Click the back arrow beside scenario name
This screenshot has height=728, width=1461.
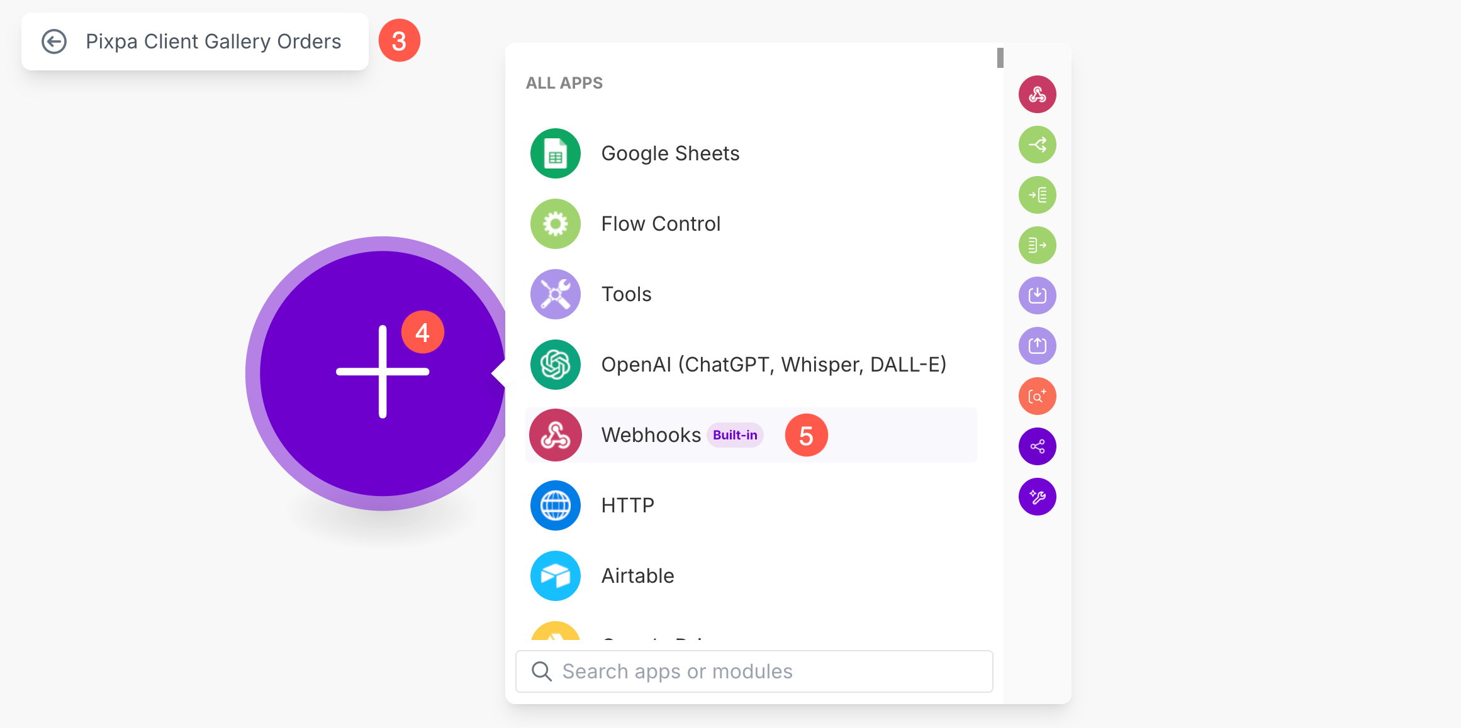[x=54, y=41]
